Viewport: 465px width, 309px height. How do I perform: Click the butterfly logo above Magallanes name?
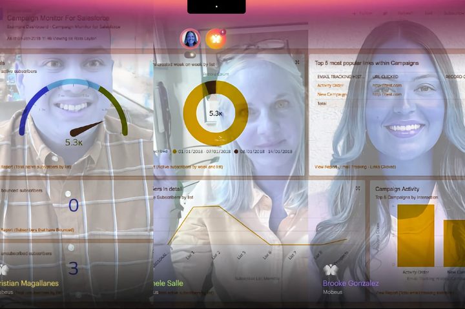click(x=4, y=270)
